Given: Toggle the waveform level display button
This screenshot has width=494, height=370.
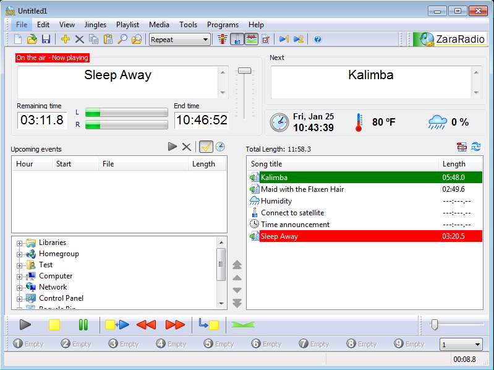Looking at the screenshot, I should pos(251,40).
